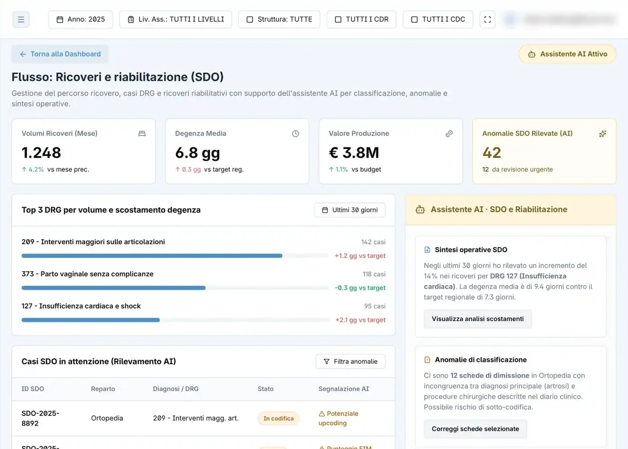Click the ID SDO column header
628x449 pixels.
pos(33,389)
